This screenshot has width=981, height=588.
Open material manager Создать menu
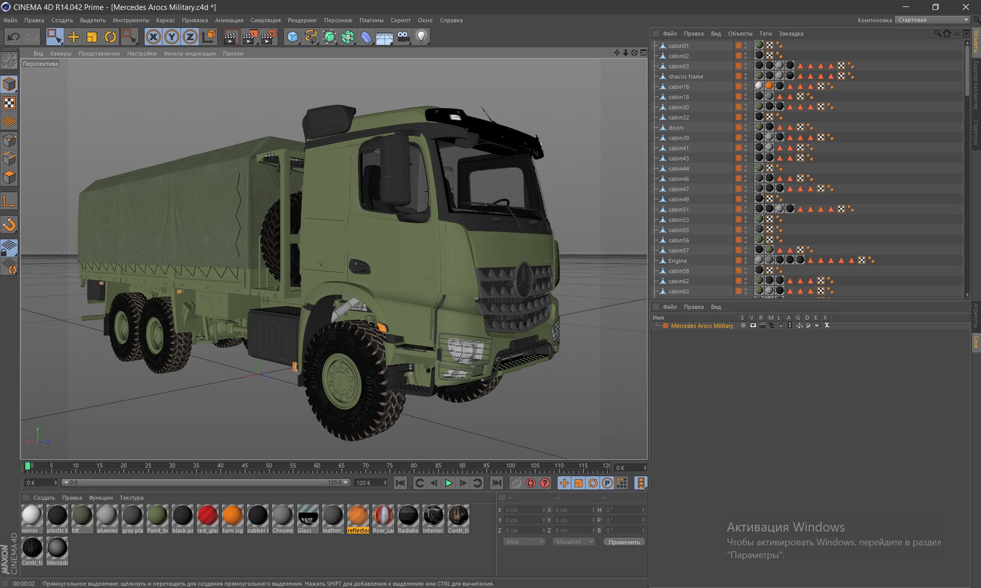pyautogui.click(x=44, y=498)
